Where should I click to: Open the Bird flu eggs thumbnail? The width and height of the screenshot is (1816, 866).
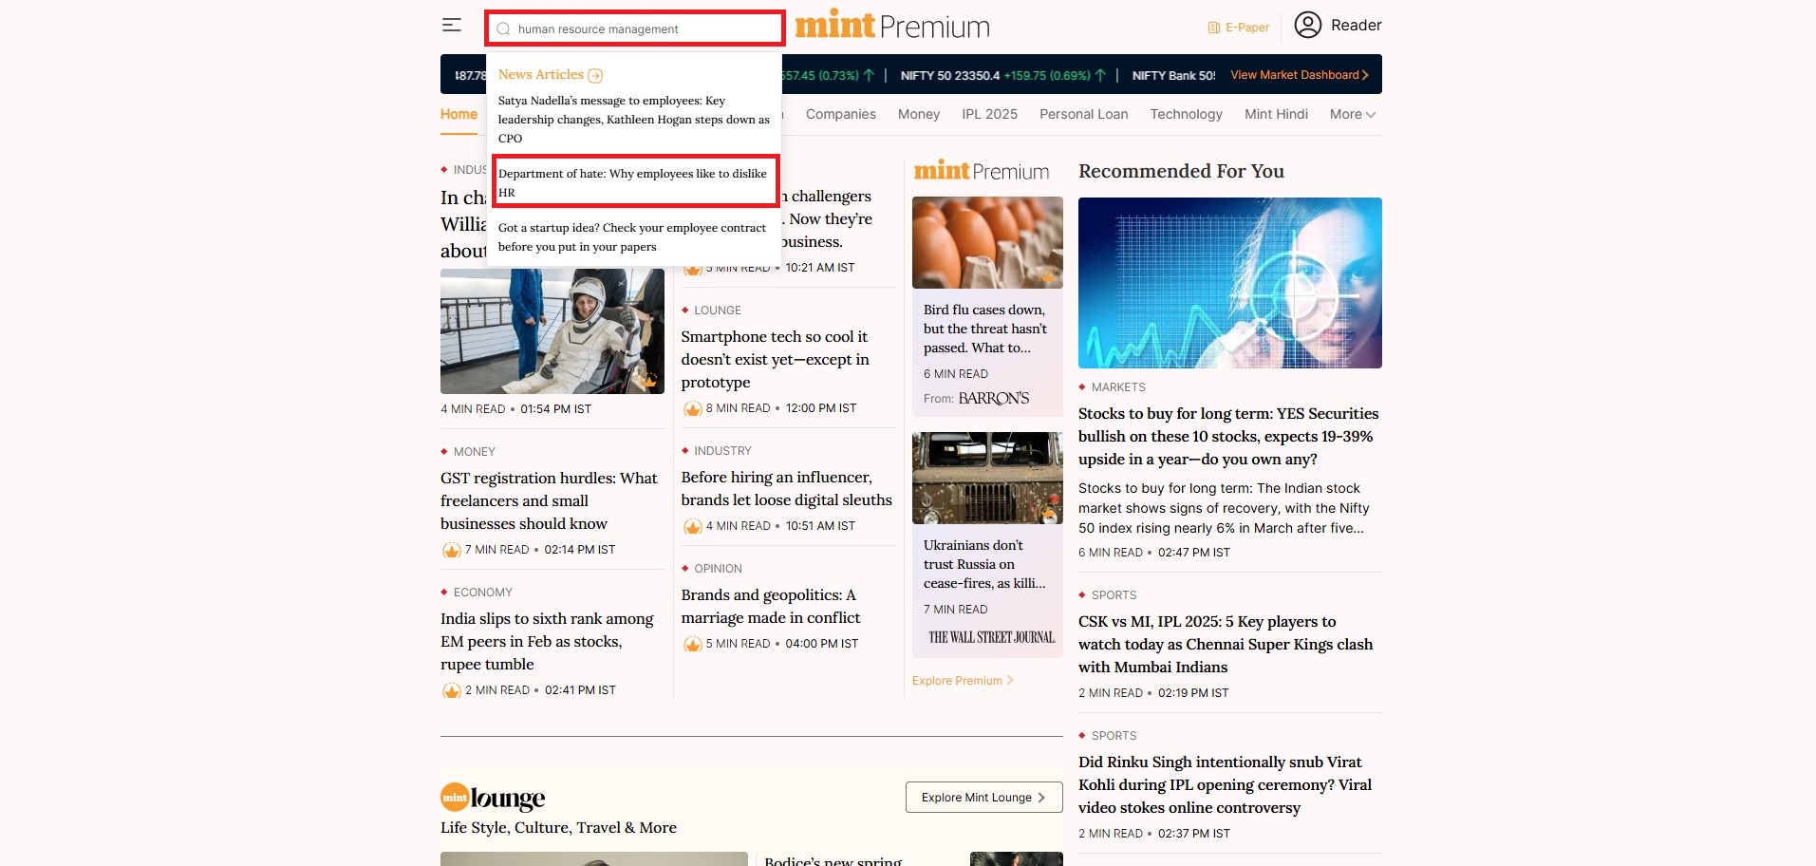click(x=987, y=242)
